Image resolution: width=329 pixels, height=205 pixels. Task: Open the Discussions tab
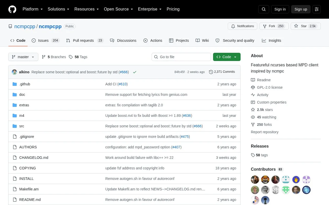[x=123, y=40]
